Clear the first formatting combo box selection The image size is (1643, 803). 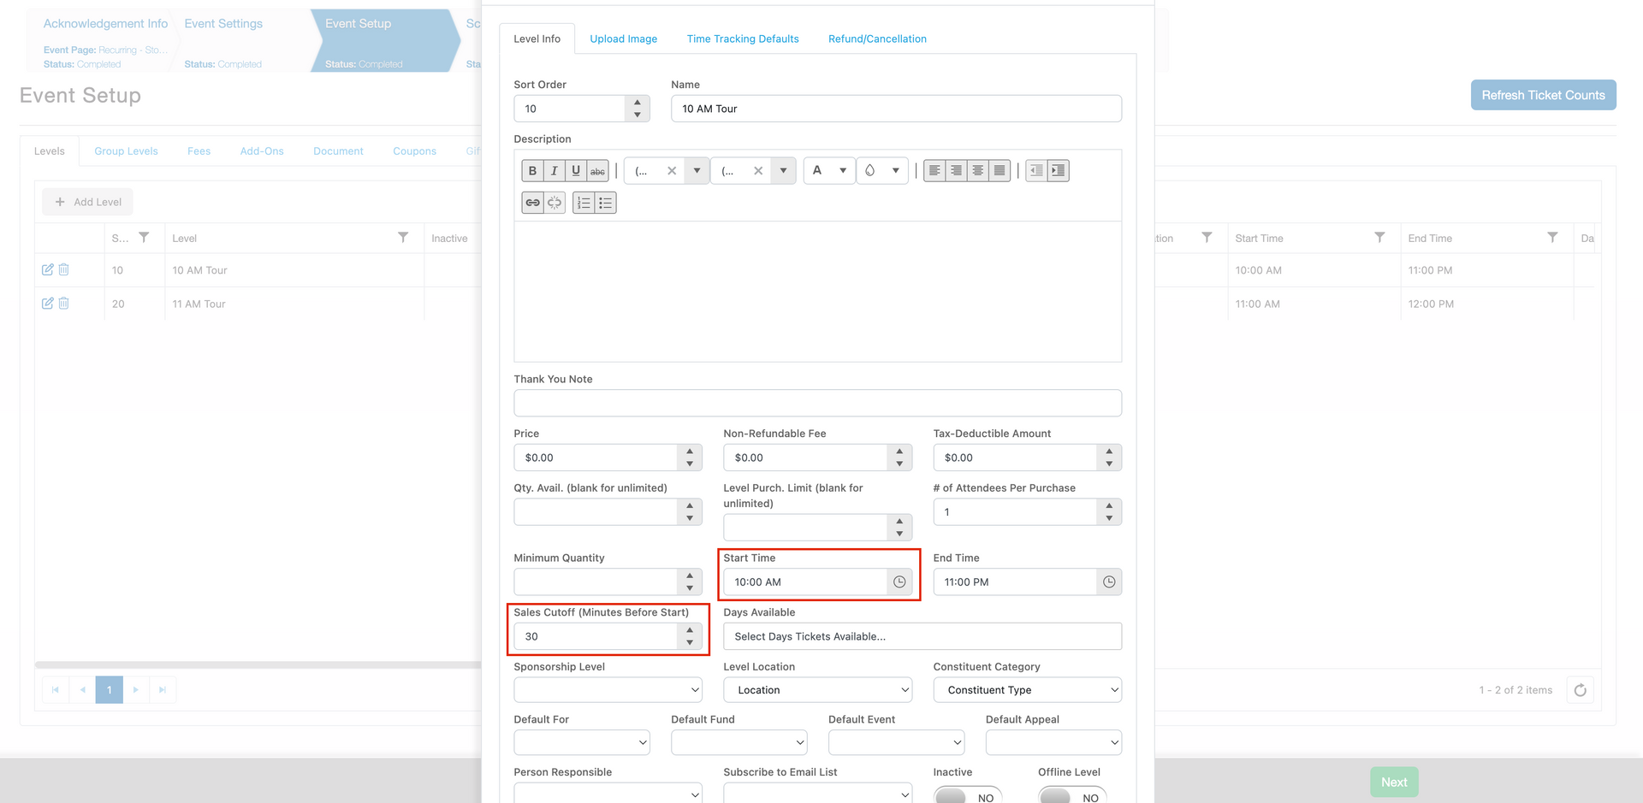pyautogui.click(x=672, y=171)
